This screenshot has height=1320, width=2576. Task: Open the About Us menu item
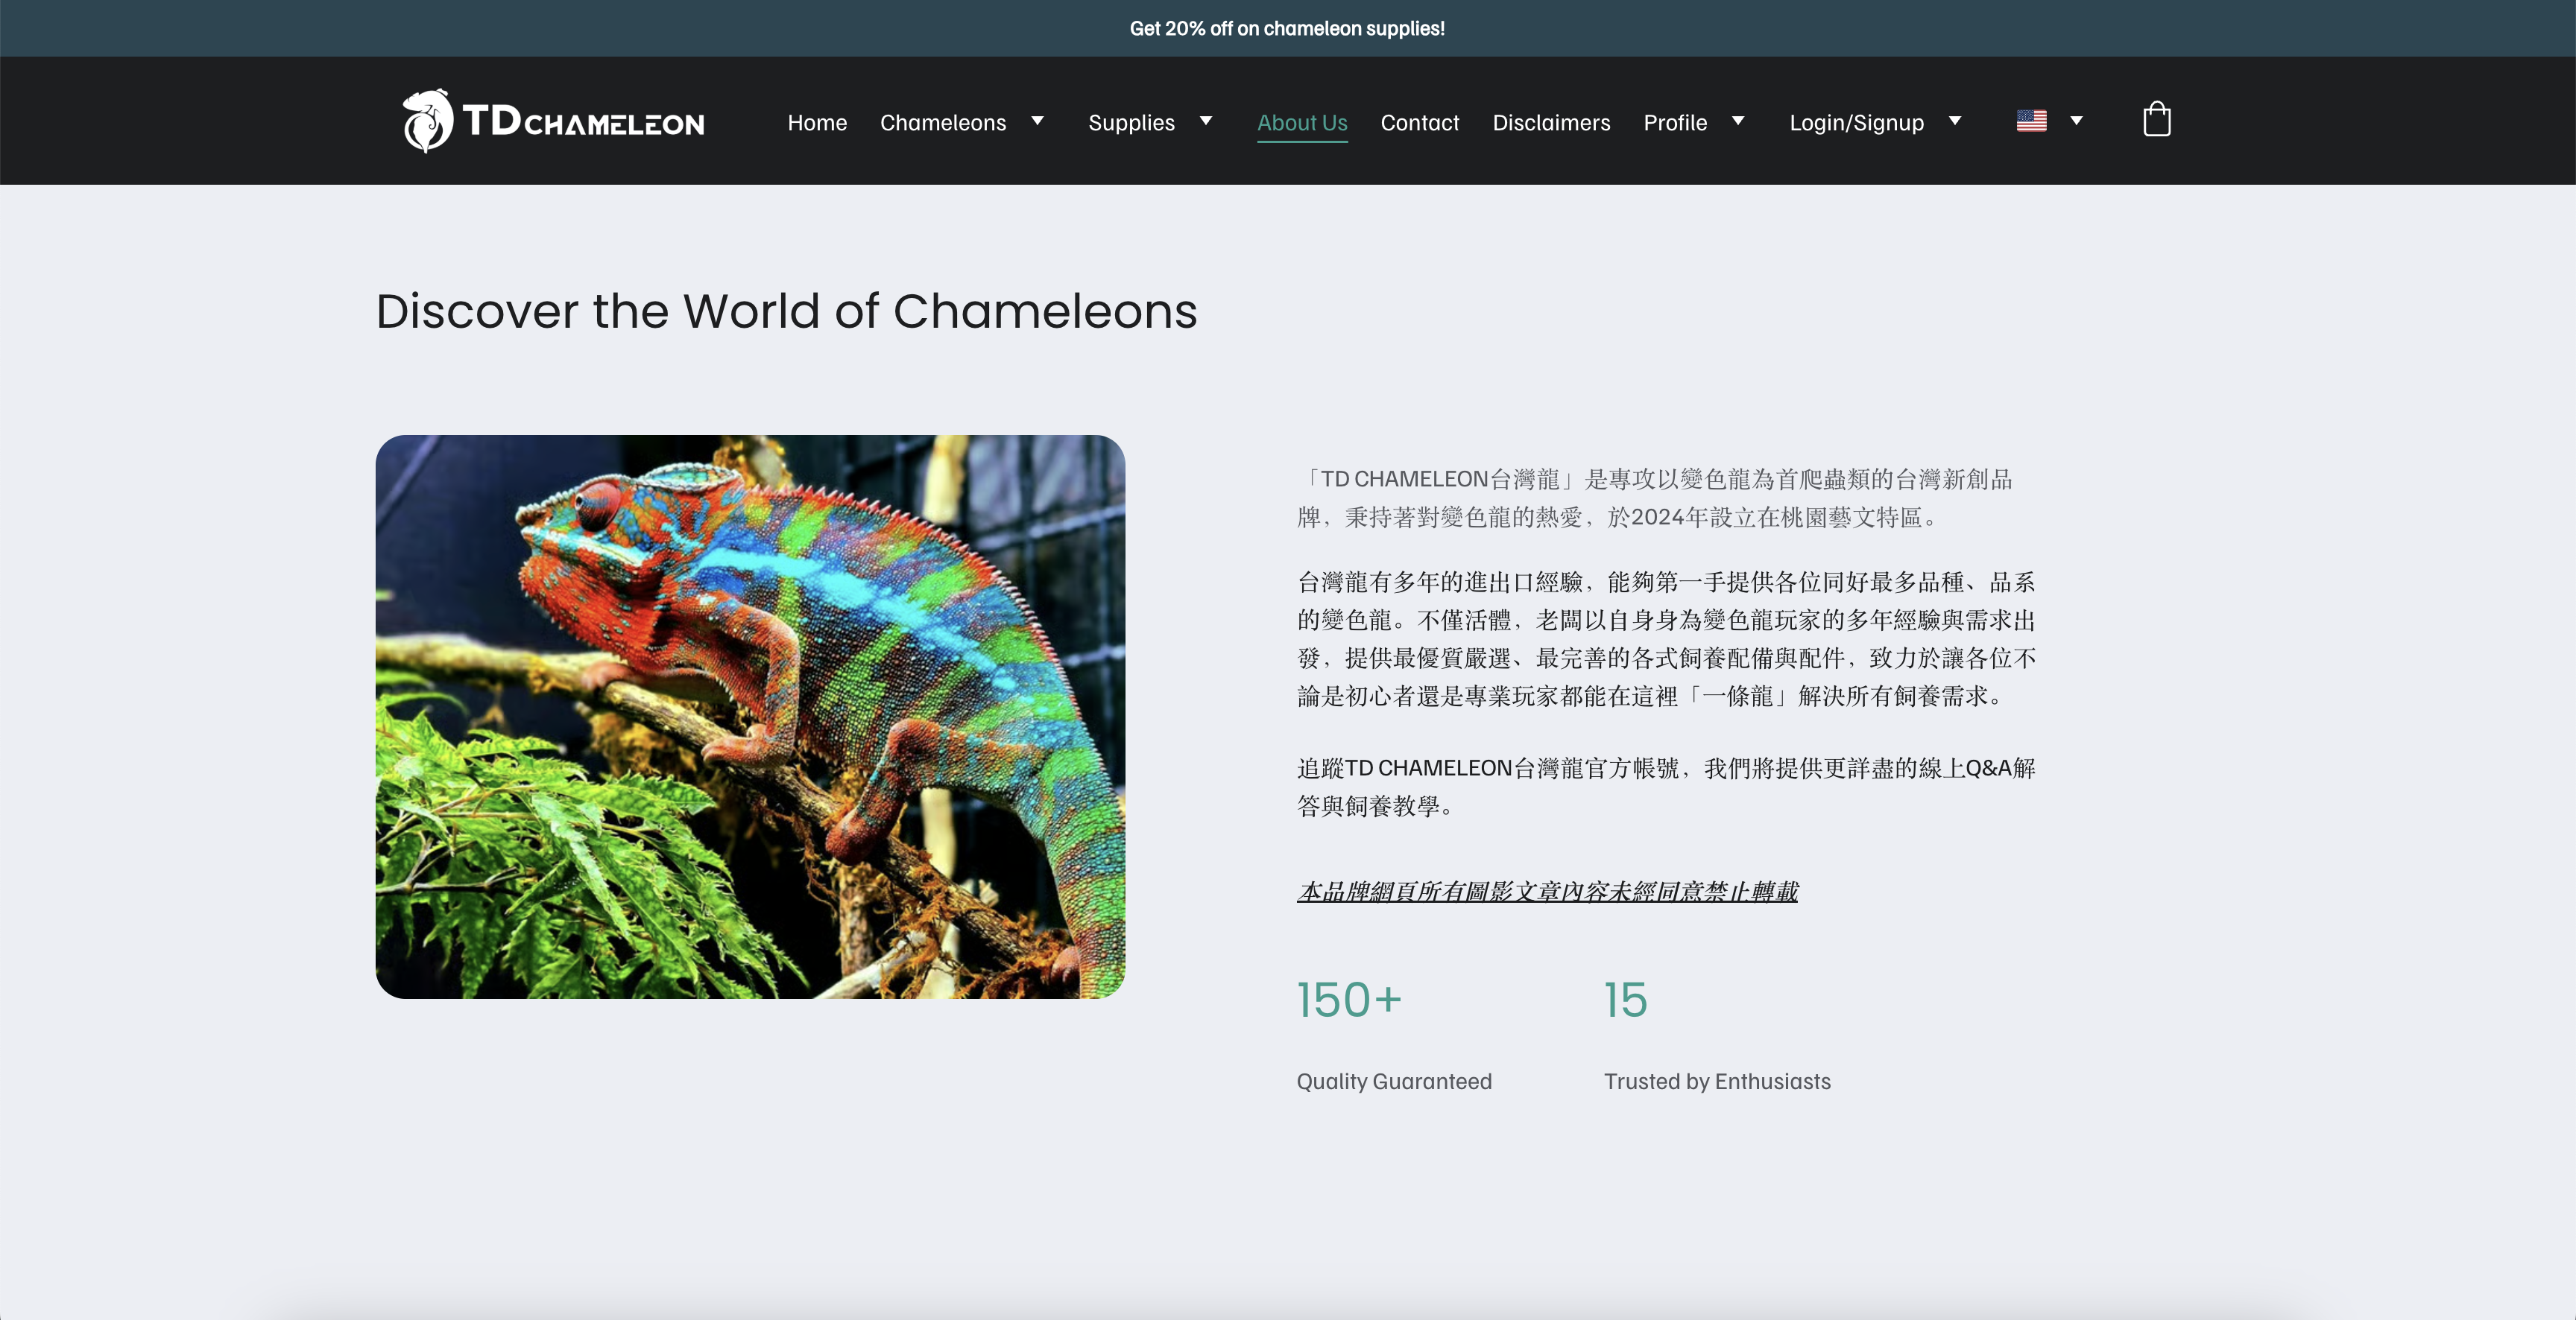point(1301,122)
